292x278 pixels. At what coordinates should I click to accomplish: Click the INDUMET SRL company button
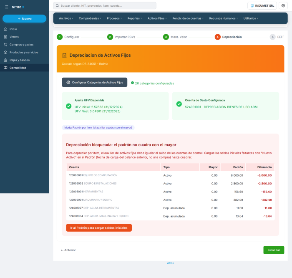click(x=262, y=5)
